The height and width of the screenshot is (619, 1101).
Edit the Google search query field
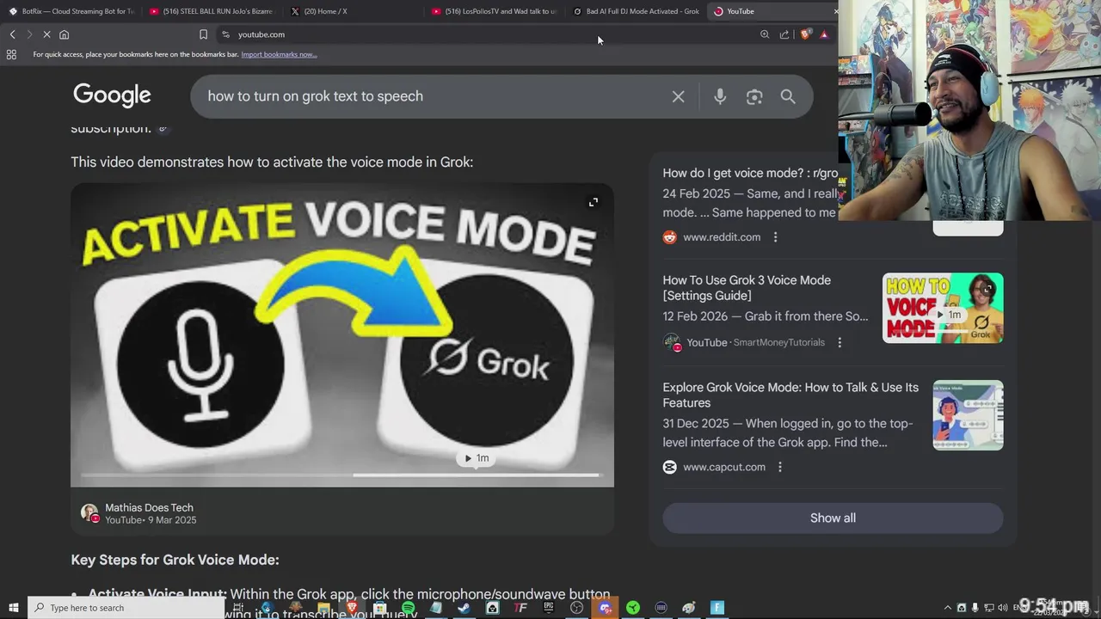[430, 96]
